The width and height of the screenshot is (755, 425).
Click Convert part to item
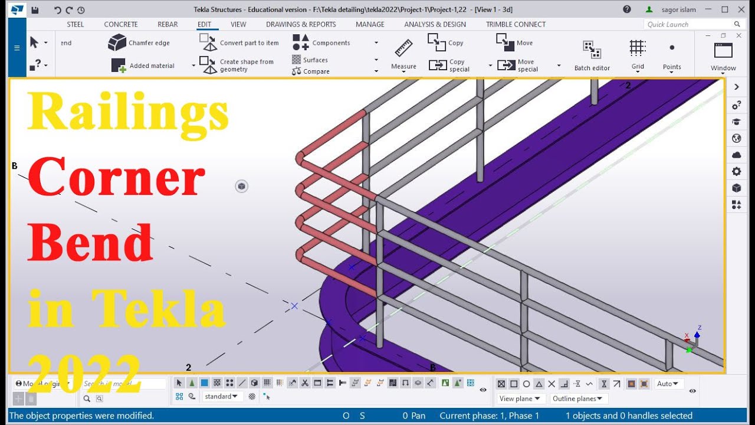coord(239,42)
